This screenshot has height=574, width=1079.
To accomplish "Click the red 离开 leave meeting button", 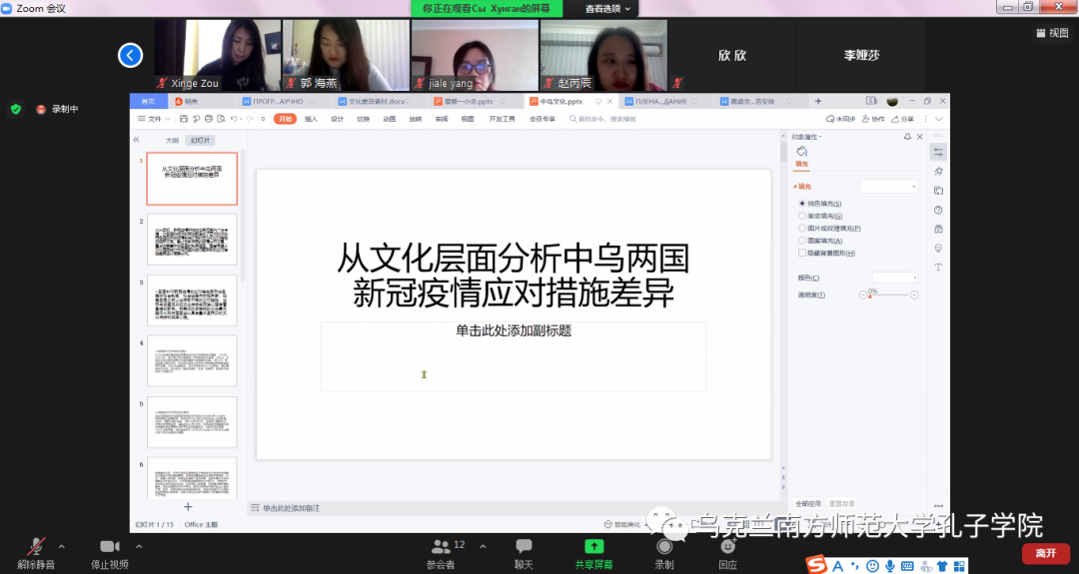I will pyautogui.click(x=1046, y=553).
